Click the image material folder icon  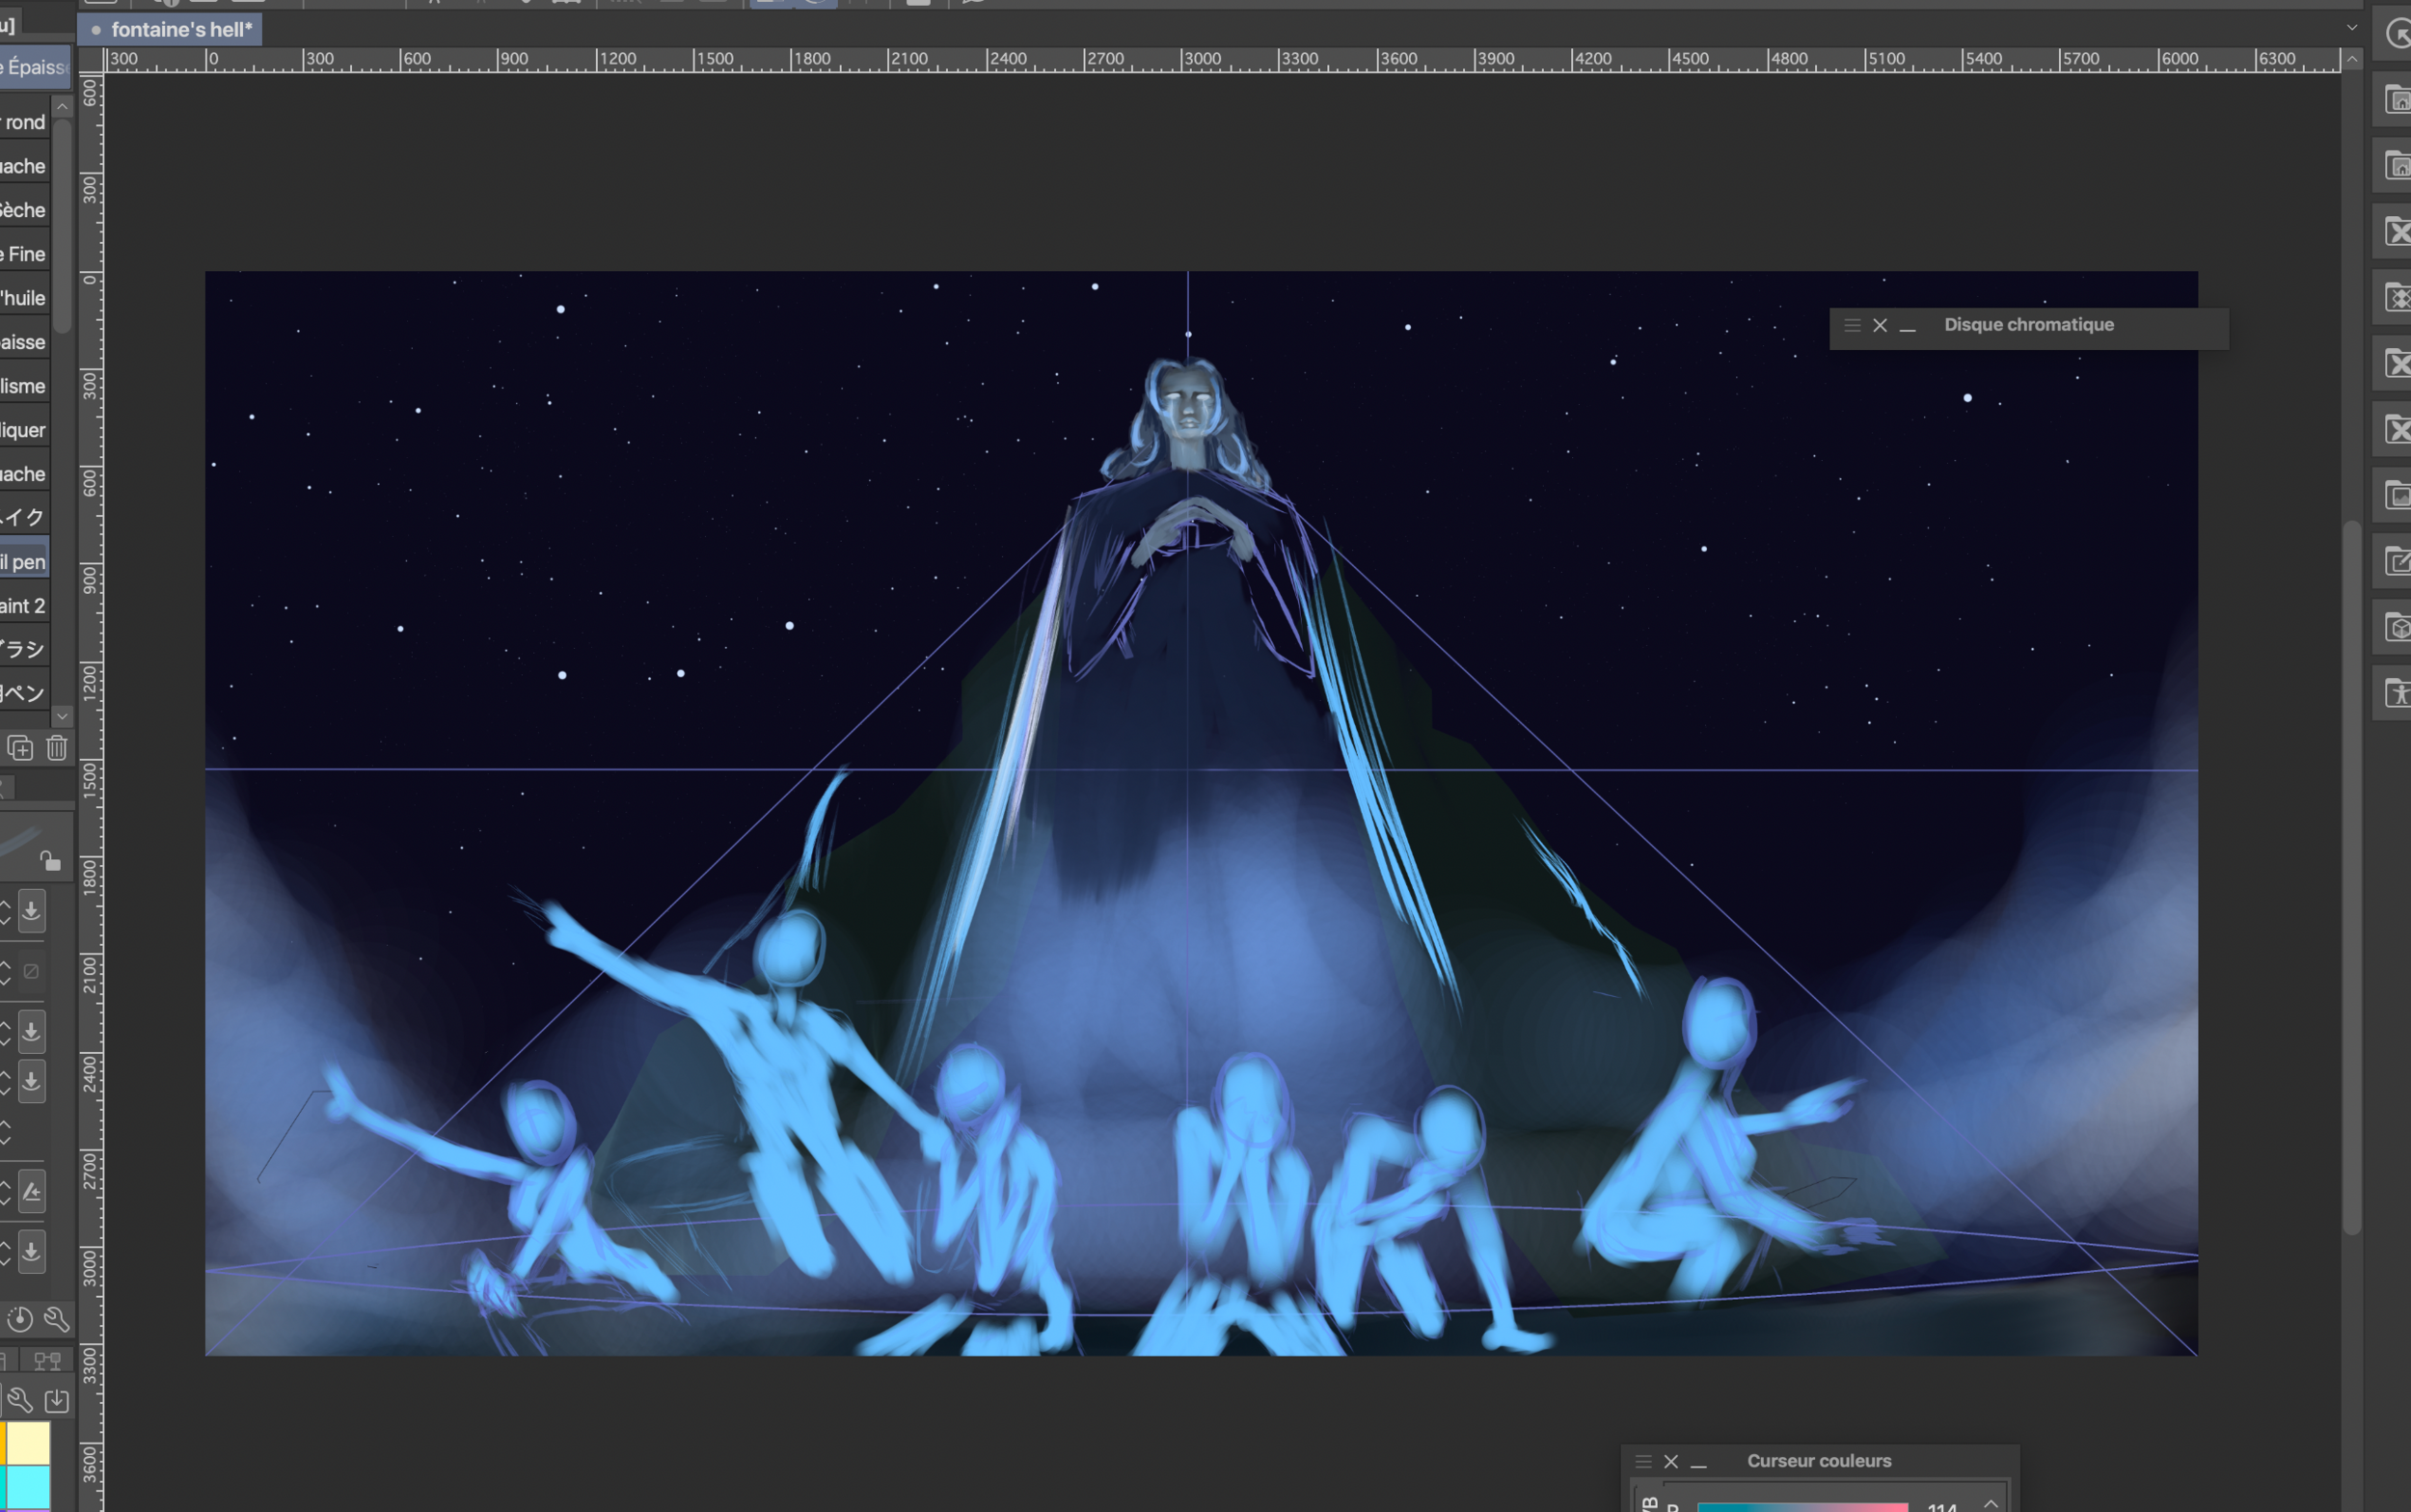[x=2398, y=496]
